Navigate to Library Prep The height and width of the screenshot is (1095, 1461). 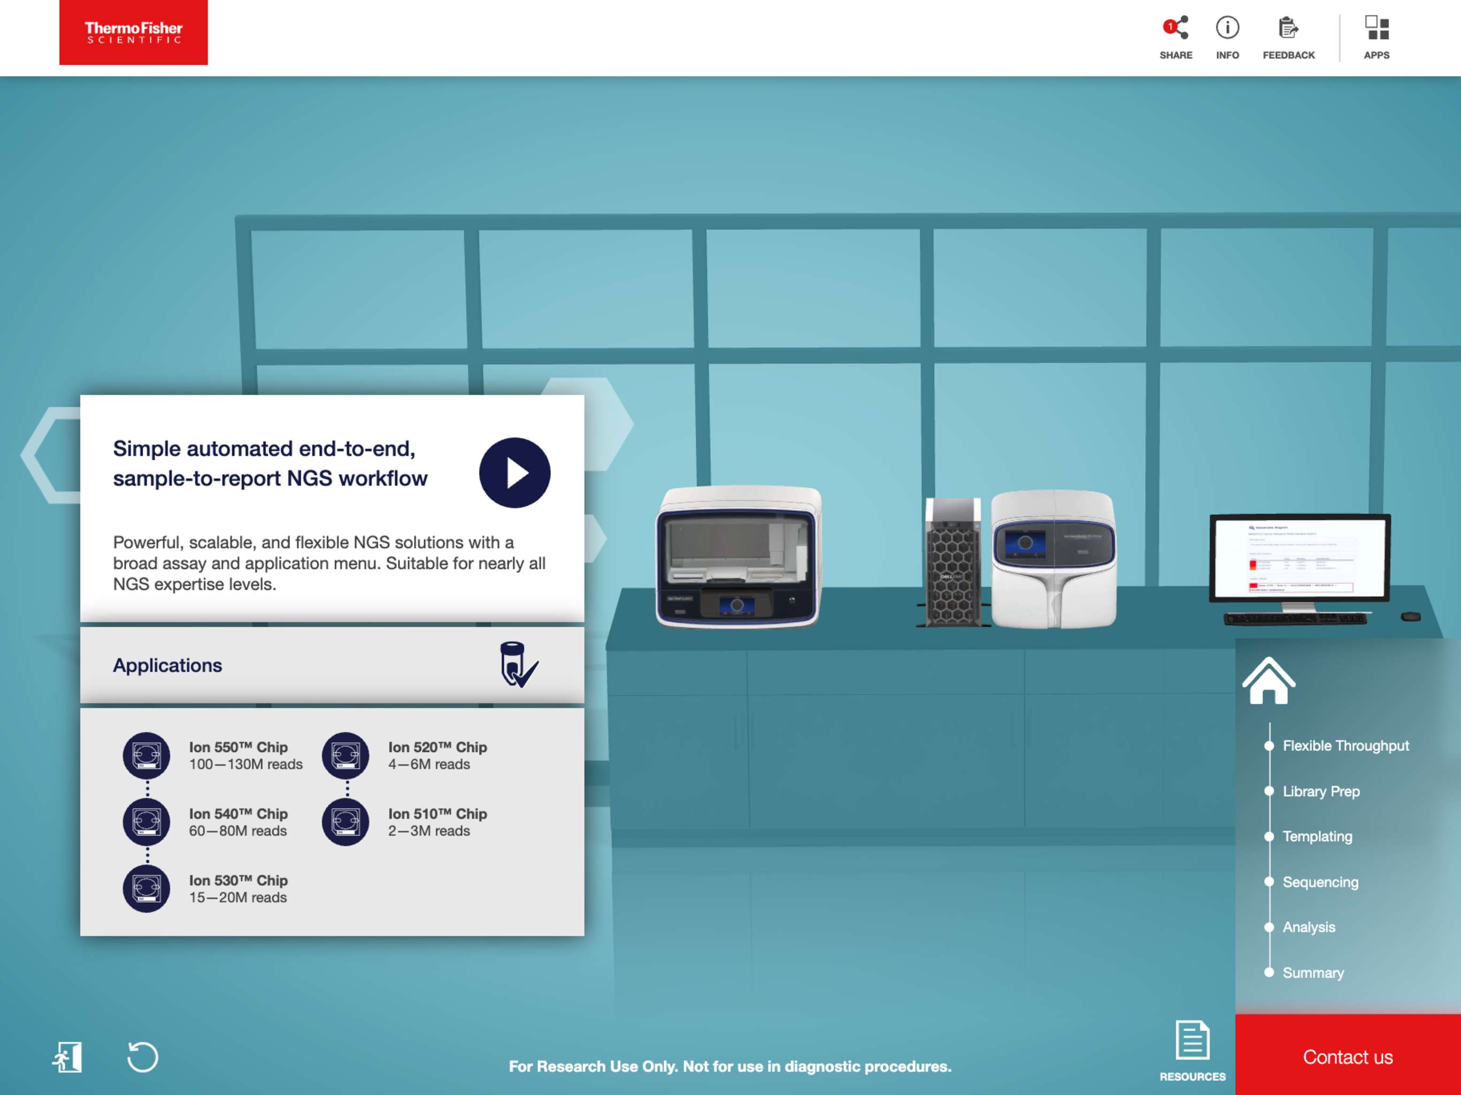tap(1321, 791)
